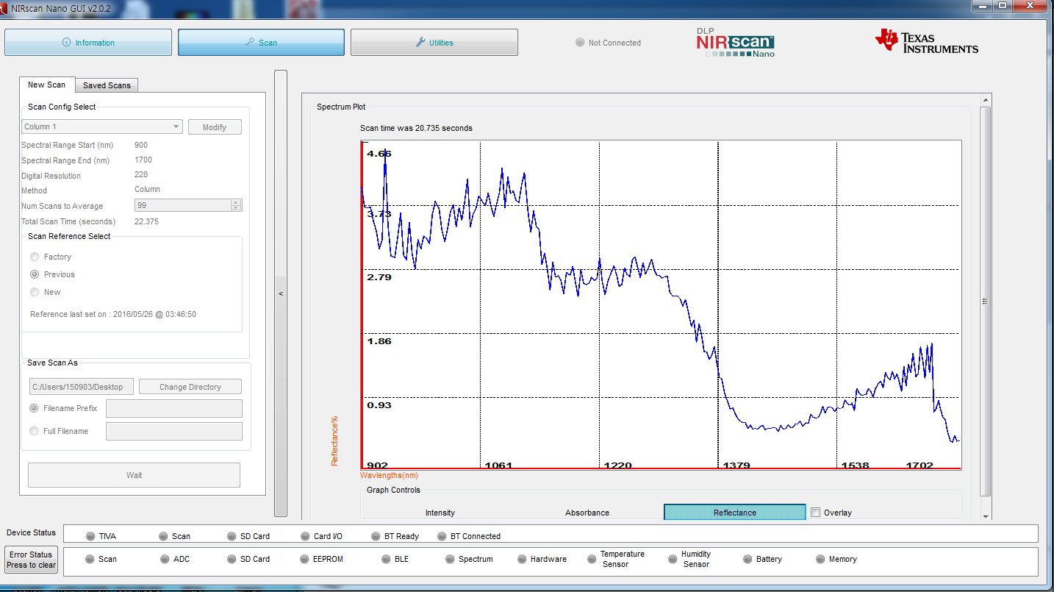The height and width of the screenshot is (592, 1054).
Task: Switch to the Saved Scans tab
Action: point(107,85)
